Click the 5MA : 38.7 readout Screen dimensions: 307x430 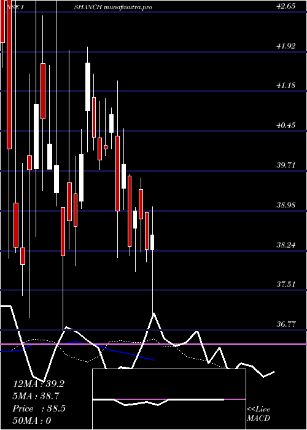(x=36, y=396)
